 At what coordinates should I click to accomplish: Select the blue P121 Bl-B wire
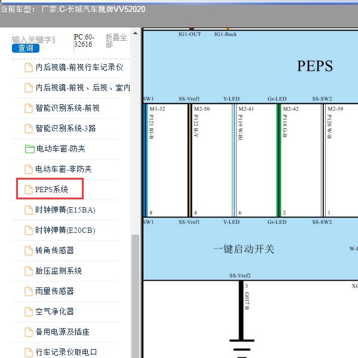coord(145,160)
